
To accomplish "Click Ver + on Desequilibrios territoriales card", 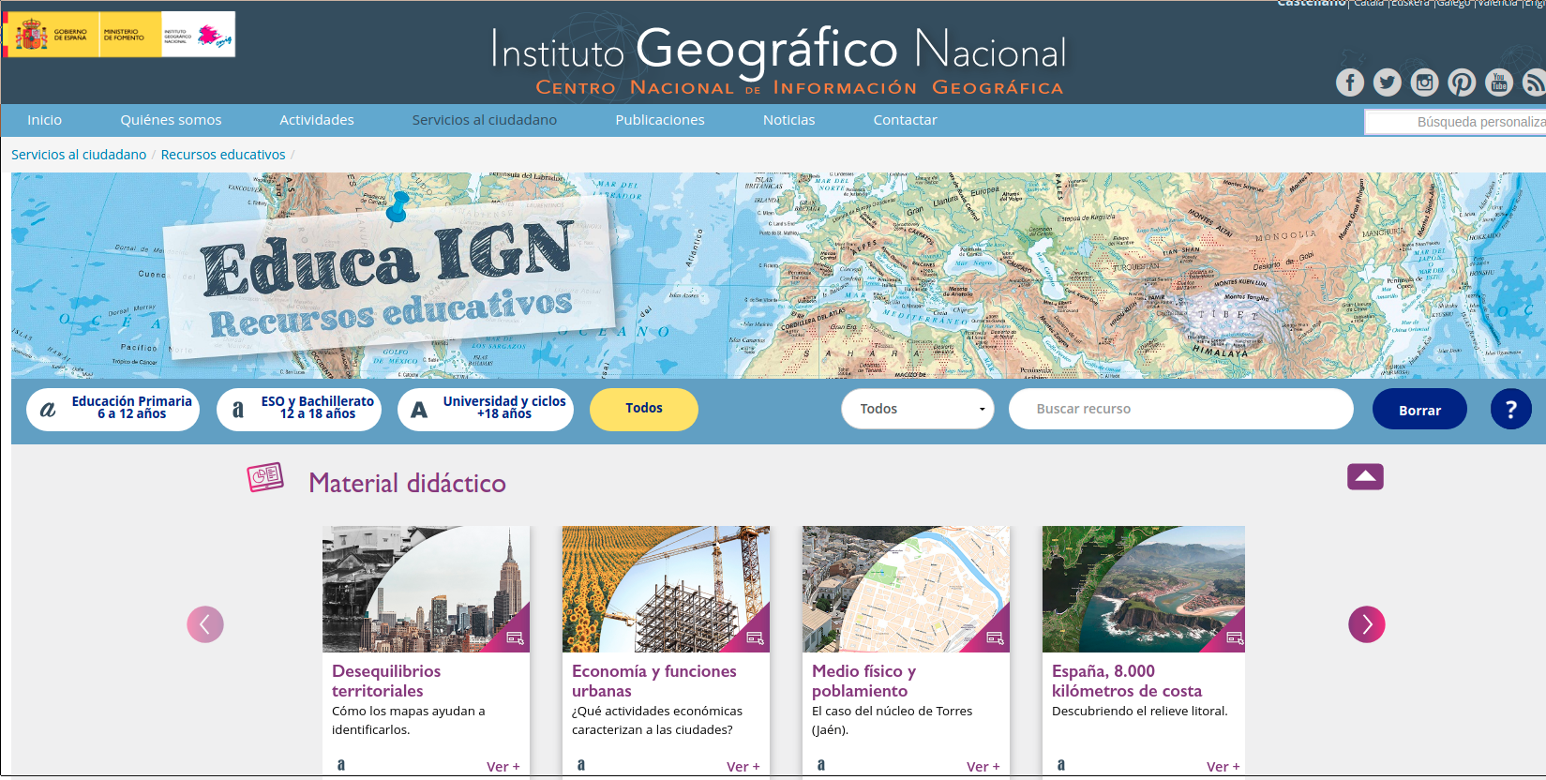I will pos(503,767).
